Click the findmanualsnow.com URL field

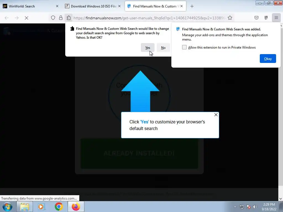149,18
